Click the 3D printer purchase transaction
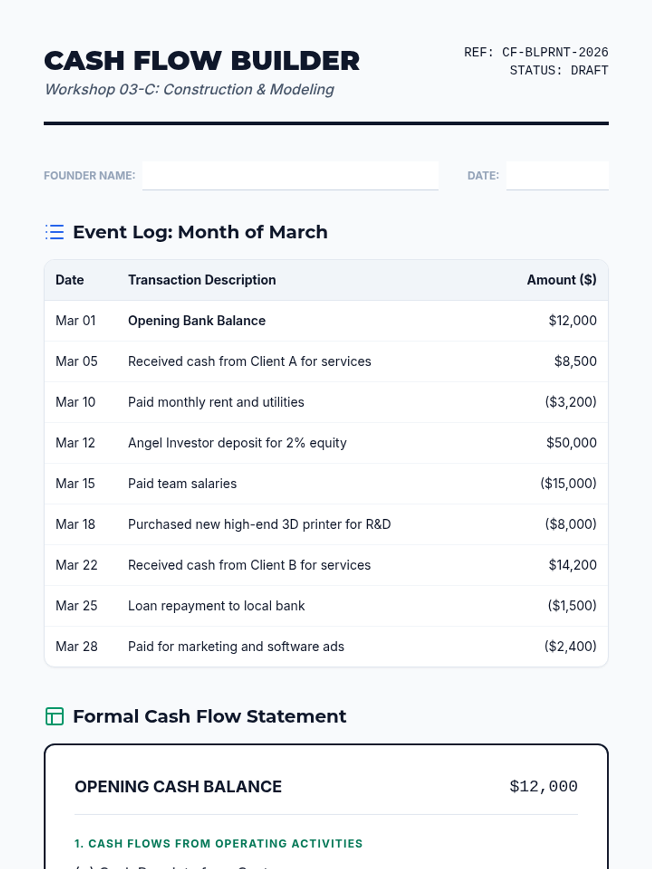Screen dimensions: 652x869 pos(259,525)
